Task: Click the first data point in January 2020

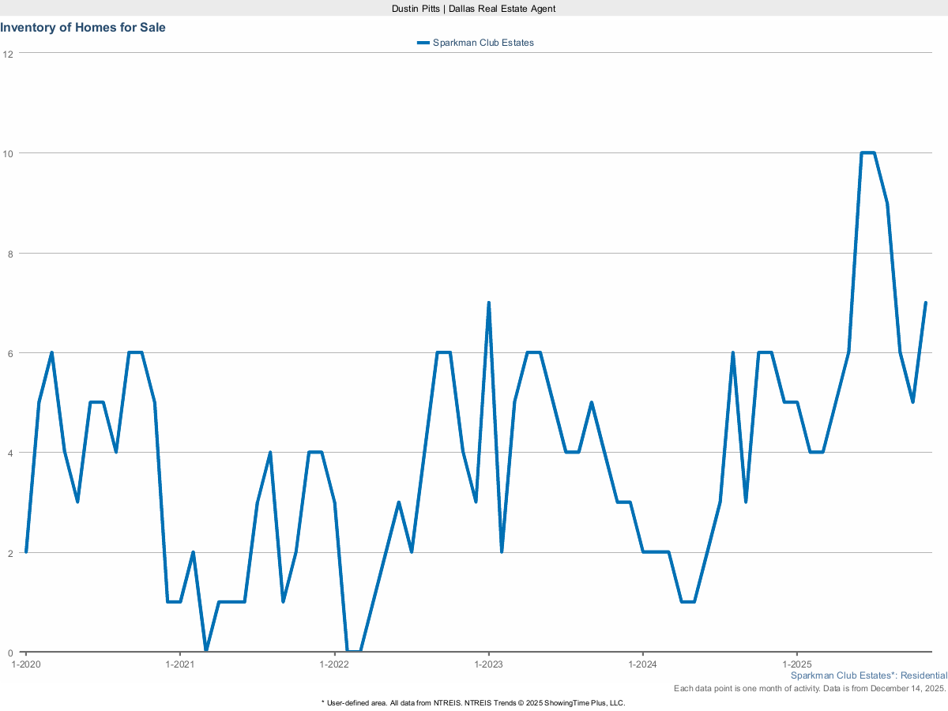Action: pos(26,552)
